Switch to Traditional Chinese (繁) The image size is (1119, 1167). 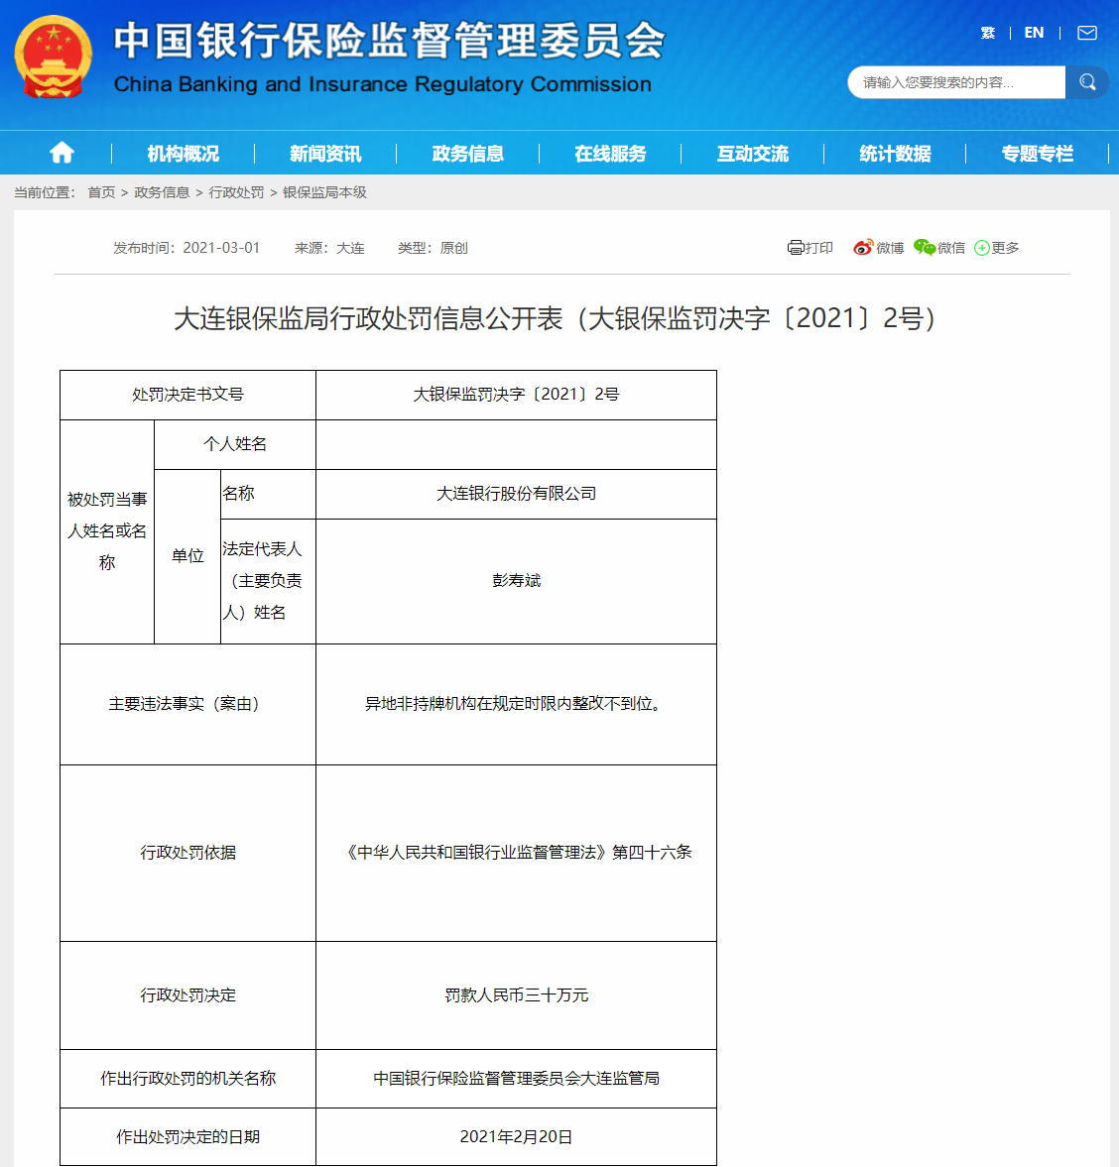pyautogui.click(x=987, y=33)
